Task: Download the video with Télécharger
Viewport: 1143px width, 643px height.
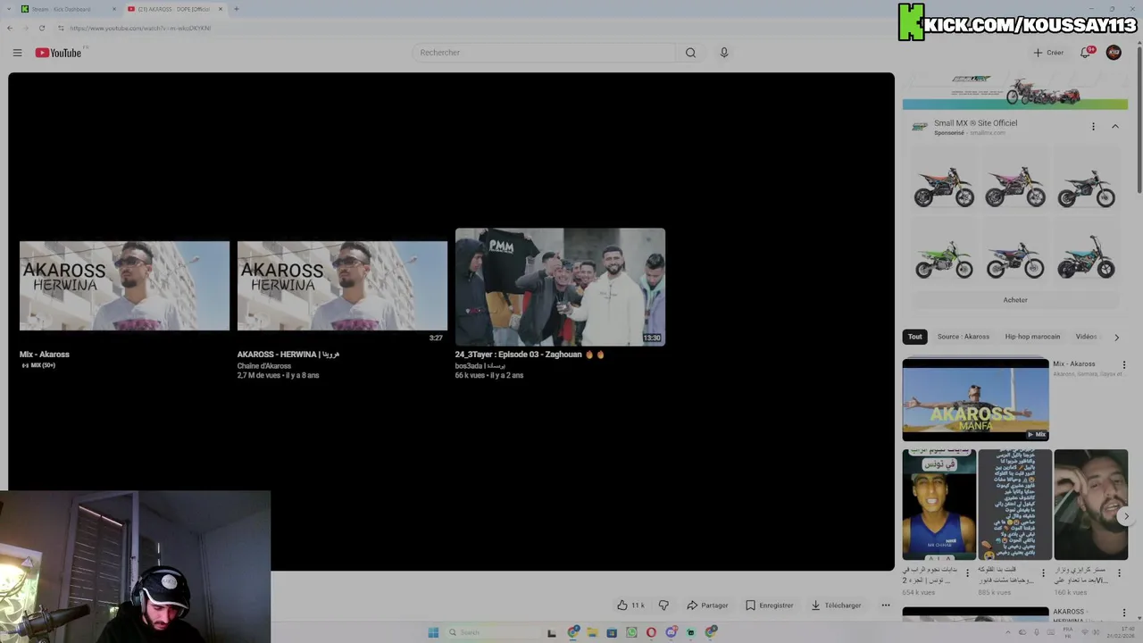Action: pos(836,605)
